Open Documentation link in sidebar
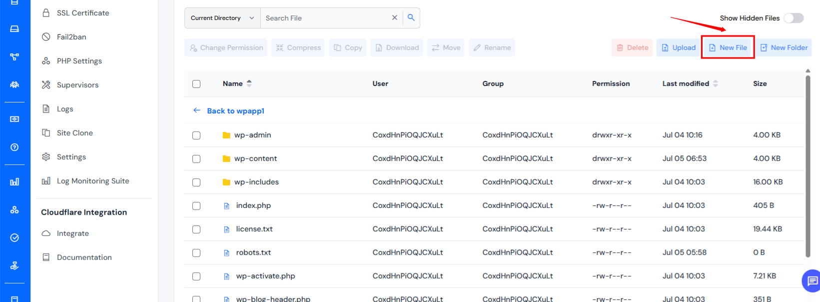 [84, 257]
